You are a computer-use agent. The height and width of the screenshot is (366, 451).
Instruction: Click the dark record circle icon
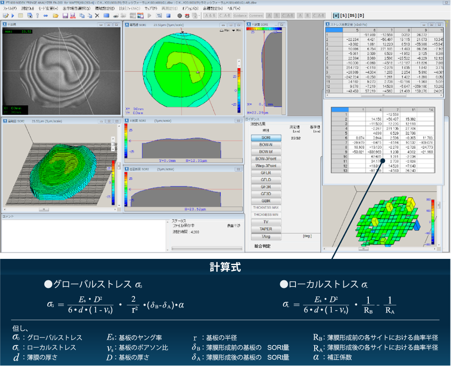point(179,16)
